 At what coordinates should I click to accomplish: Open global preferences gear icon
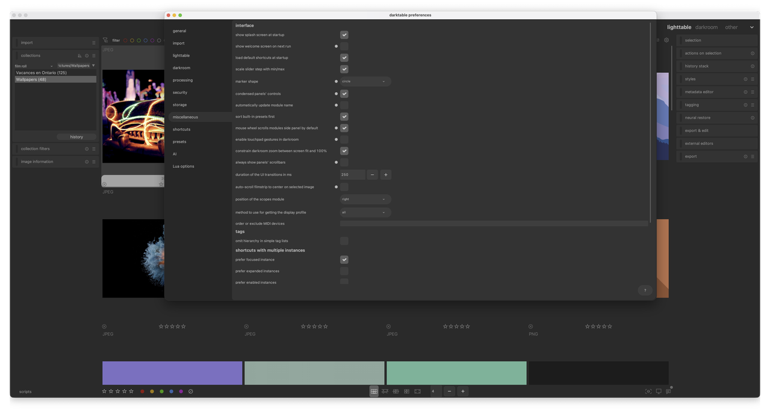point(666,40)
